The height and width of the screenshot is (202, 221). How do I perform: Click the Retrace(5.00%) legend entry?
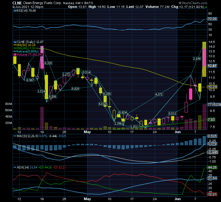27,52
